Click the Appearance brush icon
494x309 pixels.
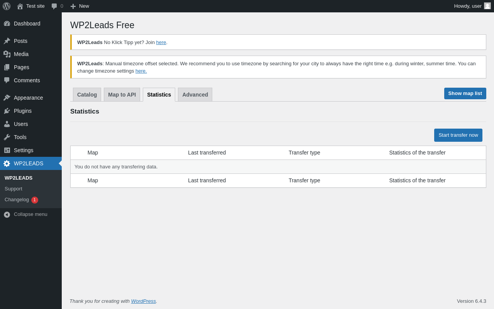(7, 98)
